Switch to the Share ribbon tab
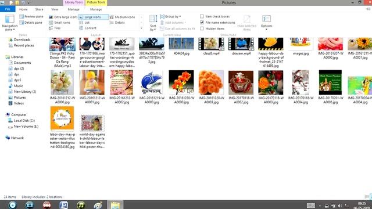 coord(39,9)
